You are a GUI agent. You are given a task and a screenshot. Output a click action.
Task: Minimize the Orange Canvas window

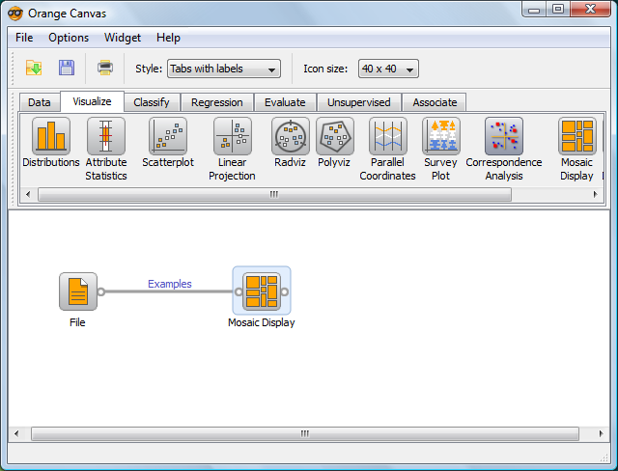tap(534, 9)
